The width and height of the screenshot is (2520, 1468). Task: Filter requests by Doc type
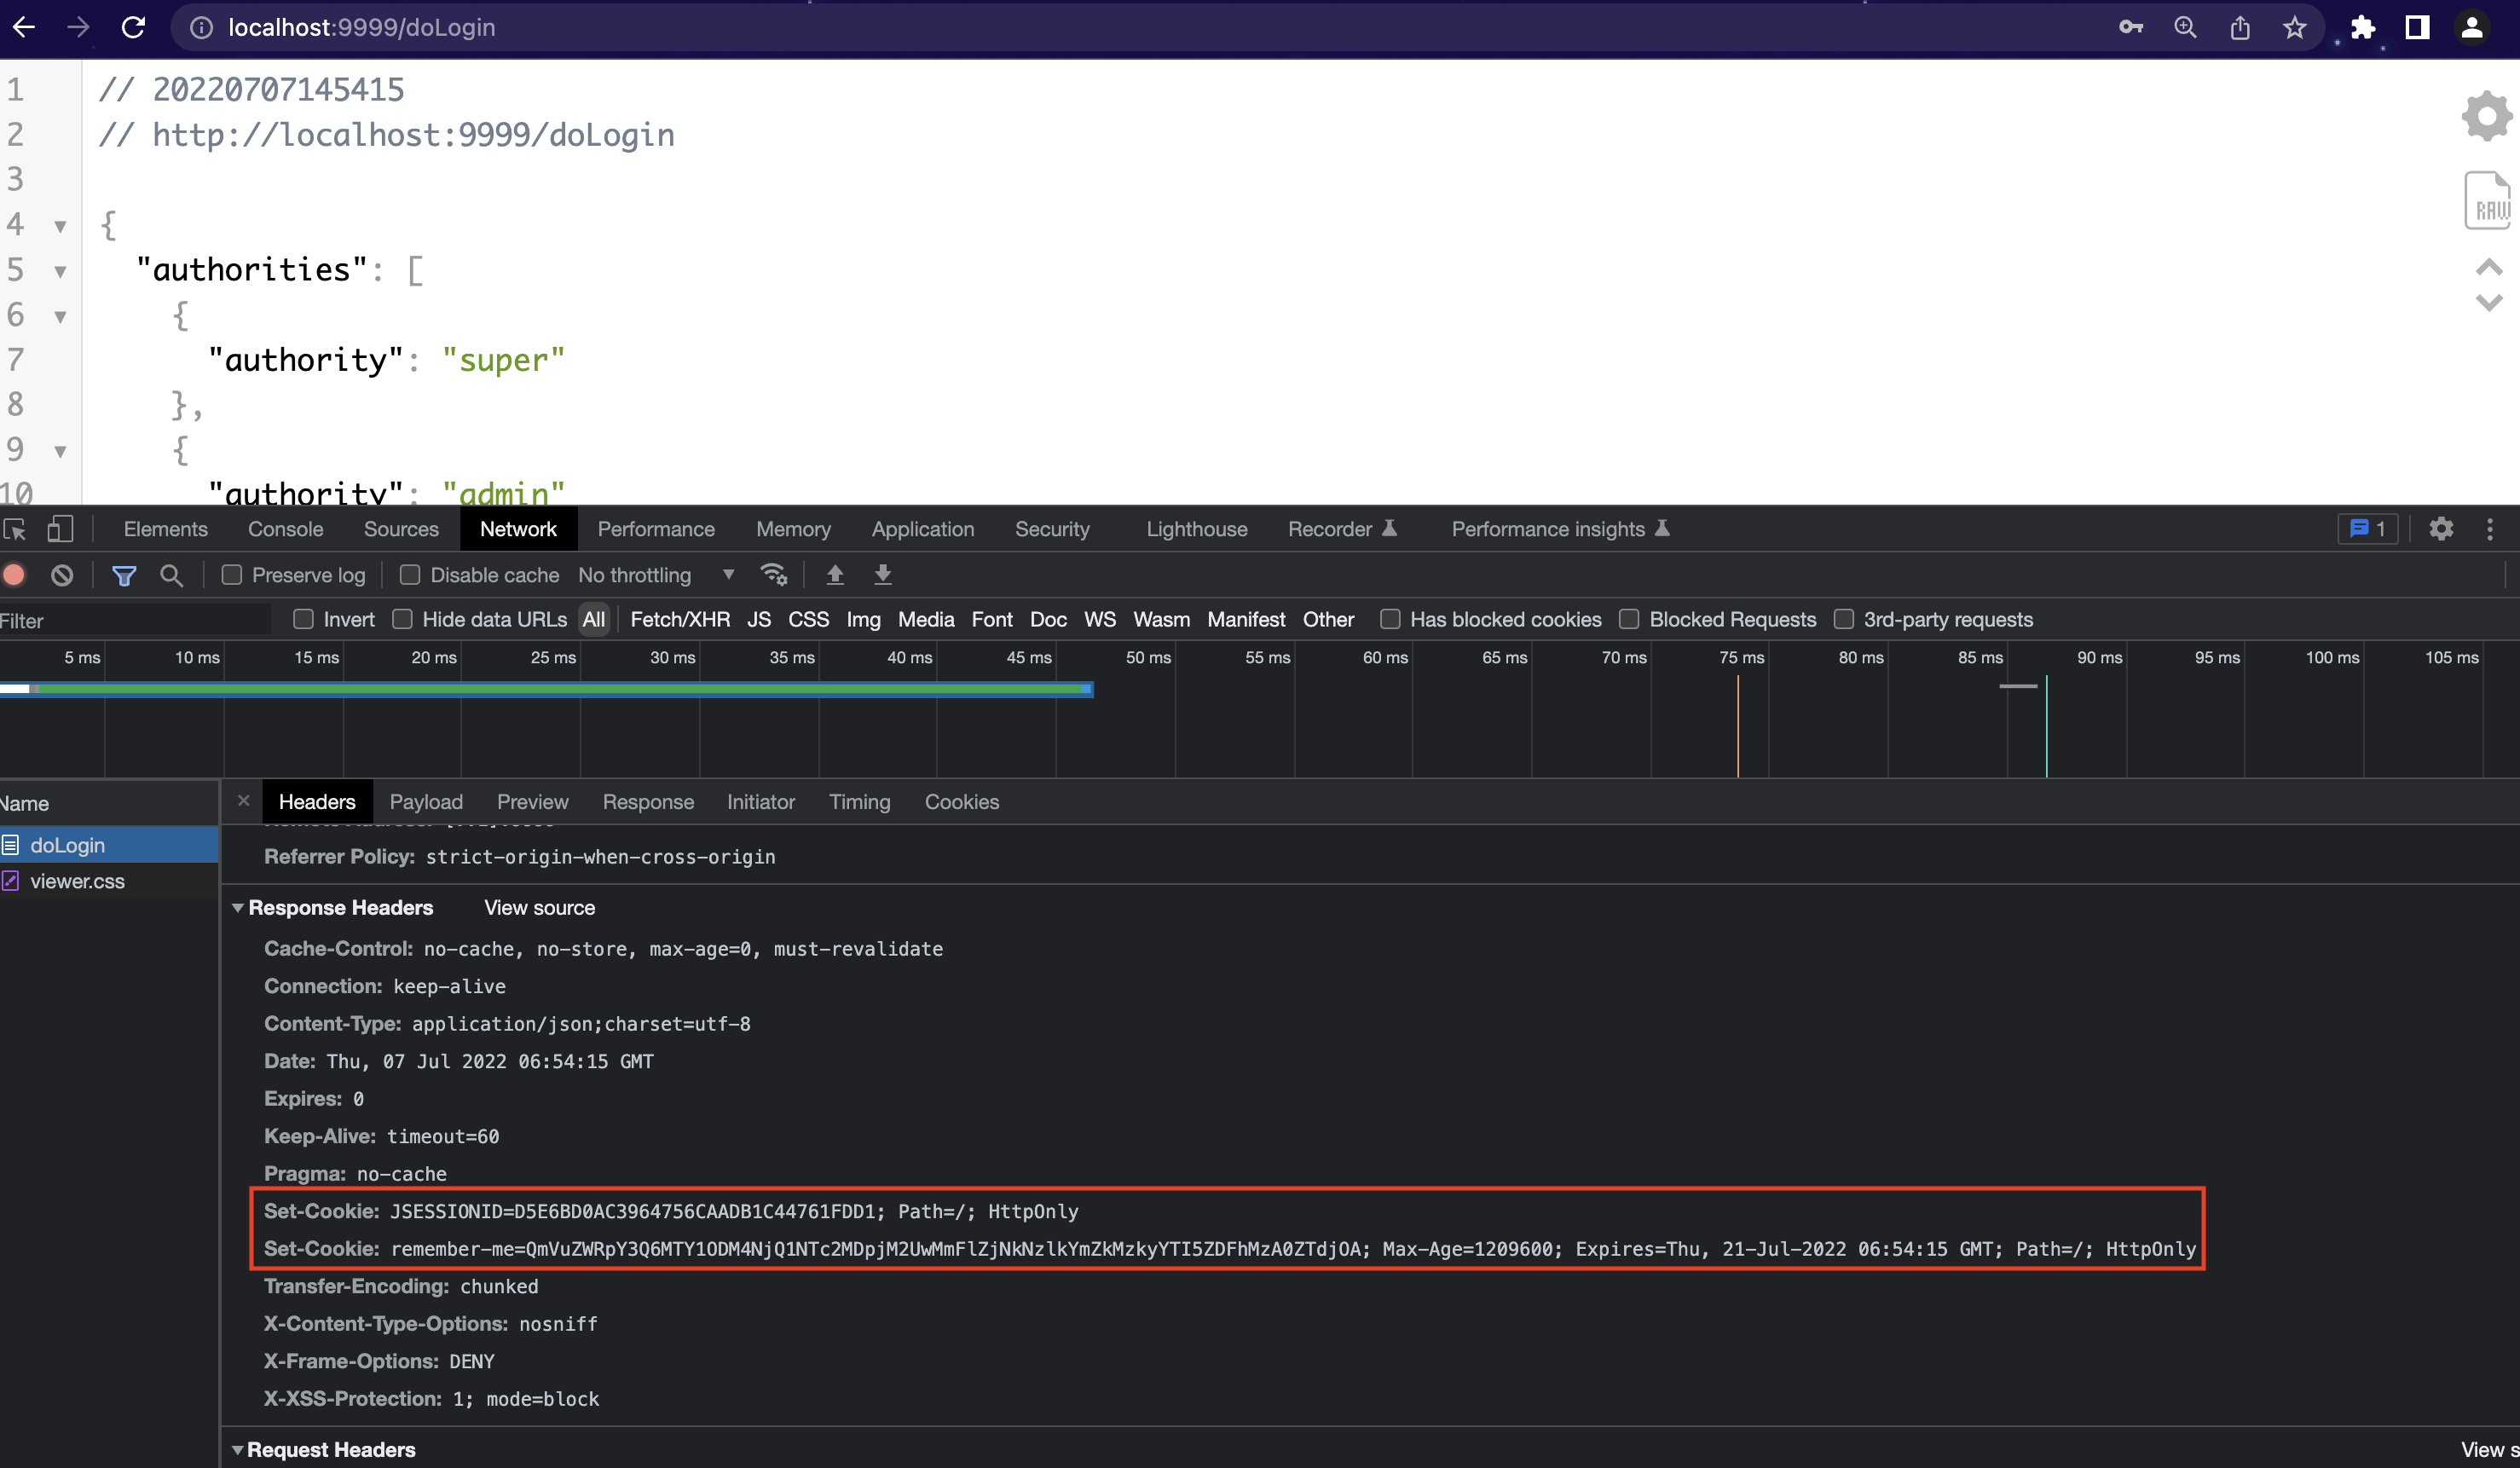point(1048,619)
